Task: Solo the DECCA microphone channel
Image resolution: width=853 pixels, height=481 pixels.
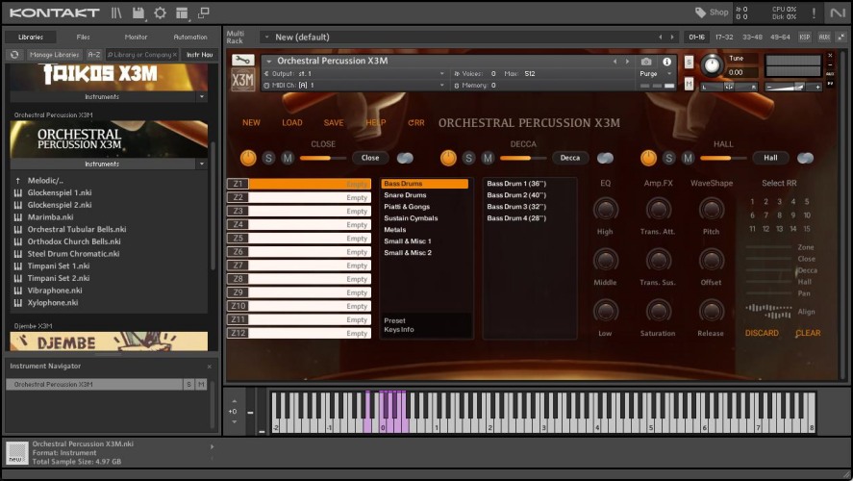Action: (468, 158)
